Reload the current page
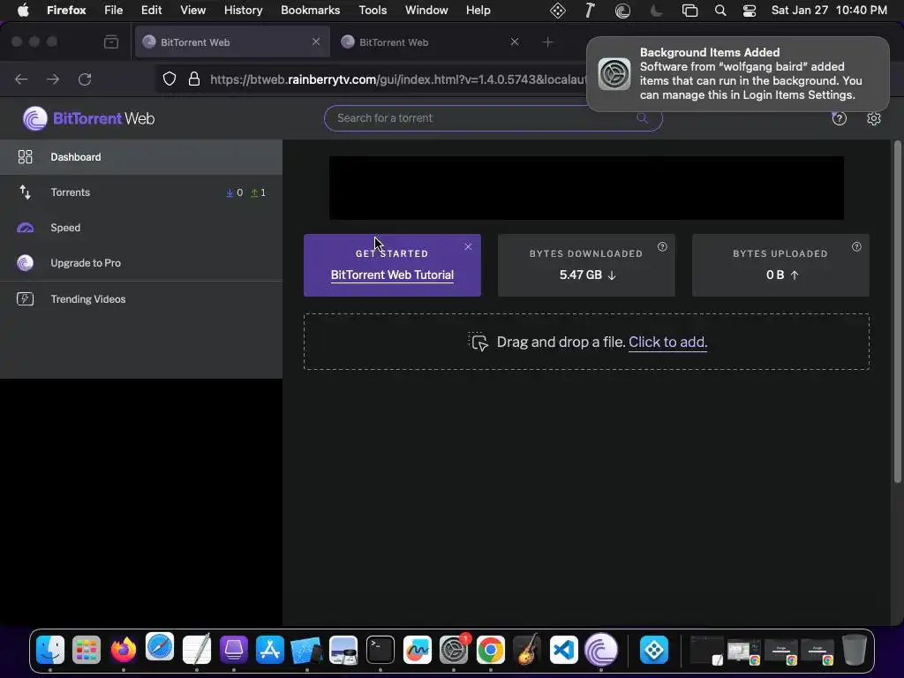The width and height of the screenshot is (904, 678). 85,79
